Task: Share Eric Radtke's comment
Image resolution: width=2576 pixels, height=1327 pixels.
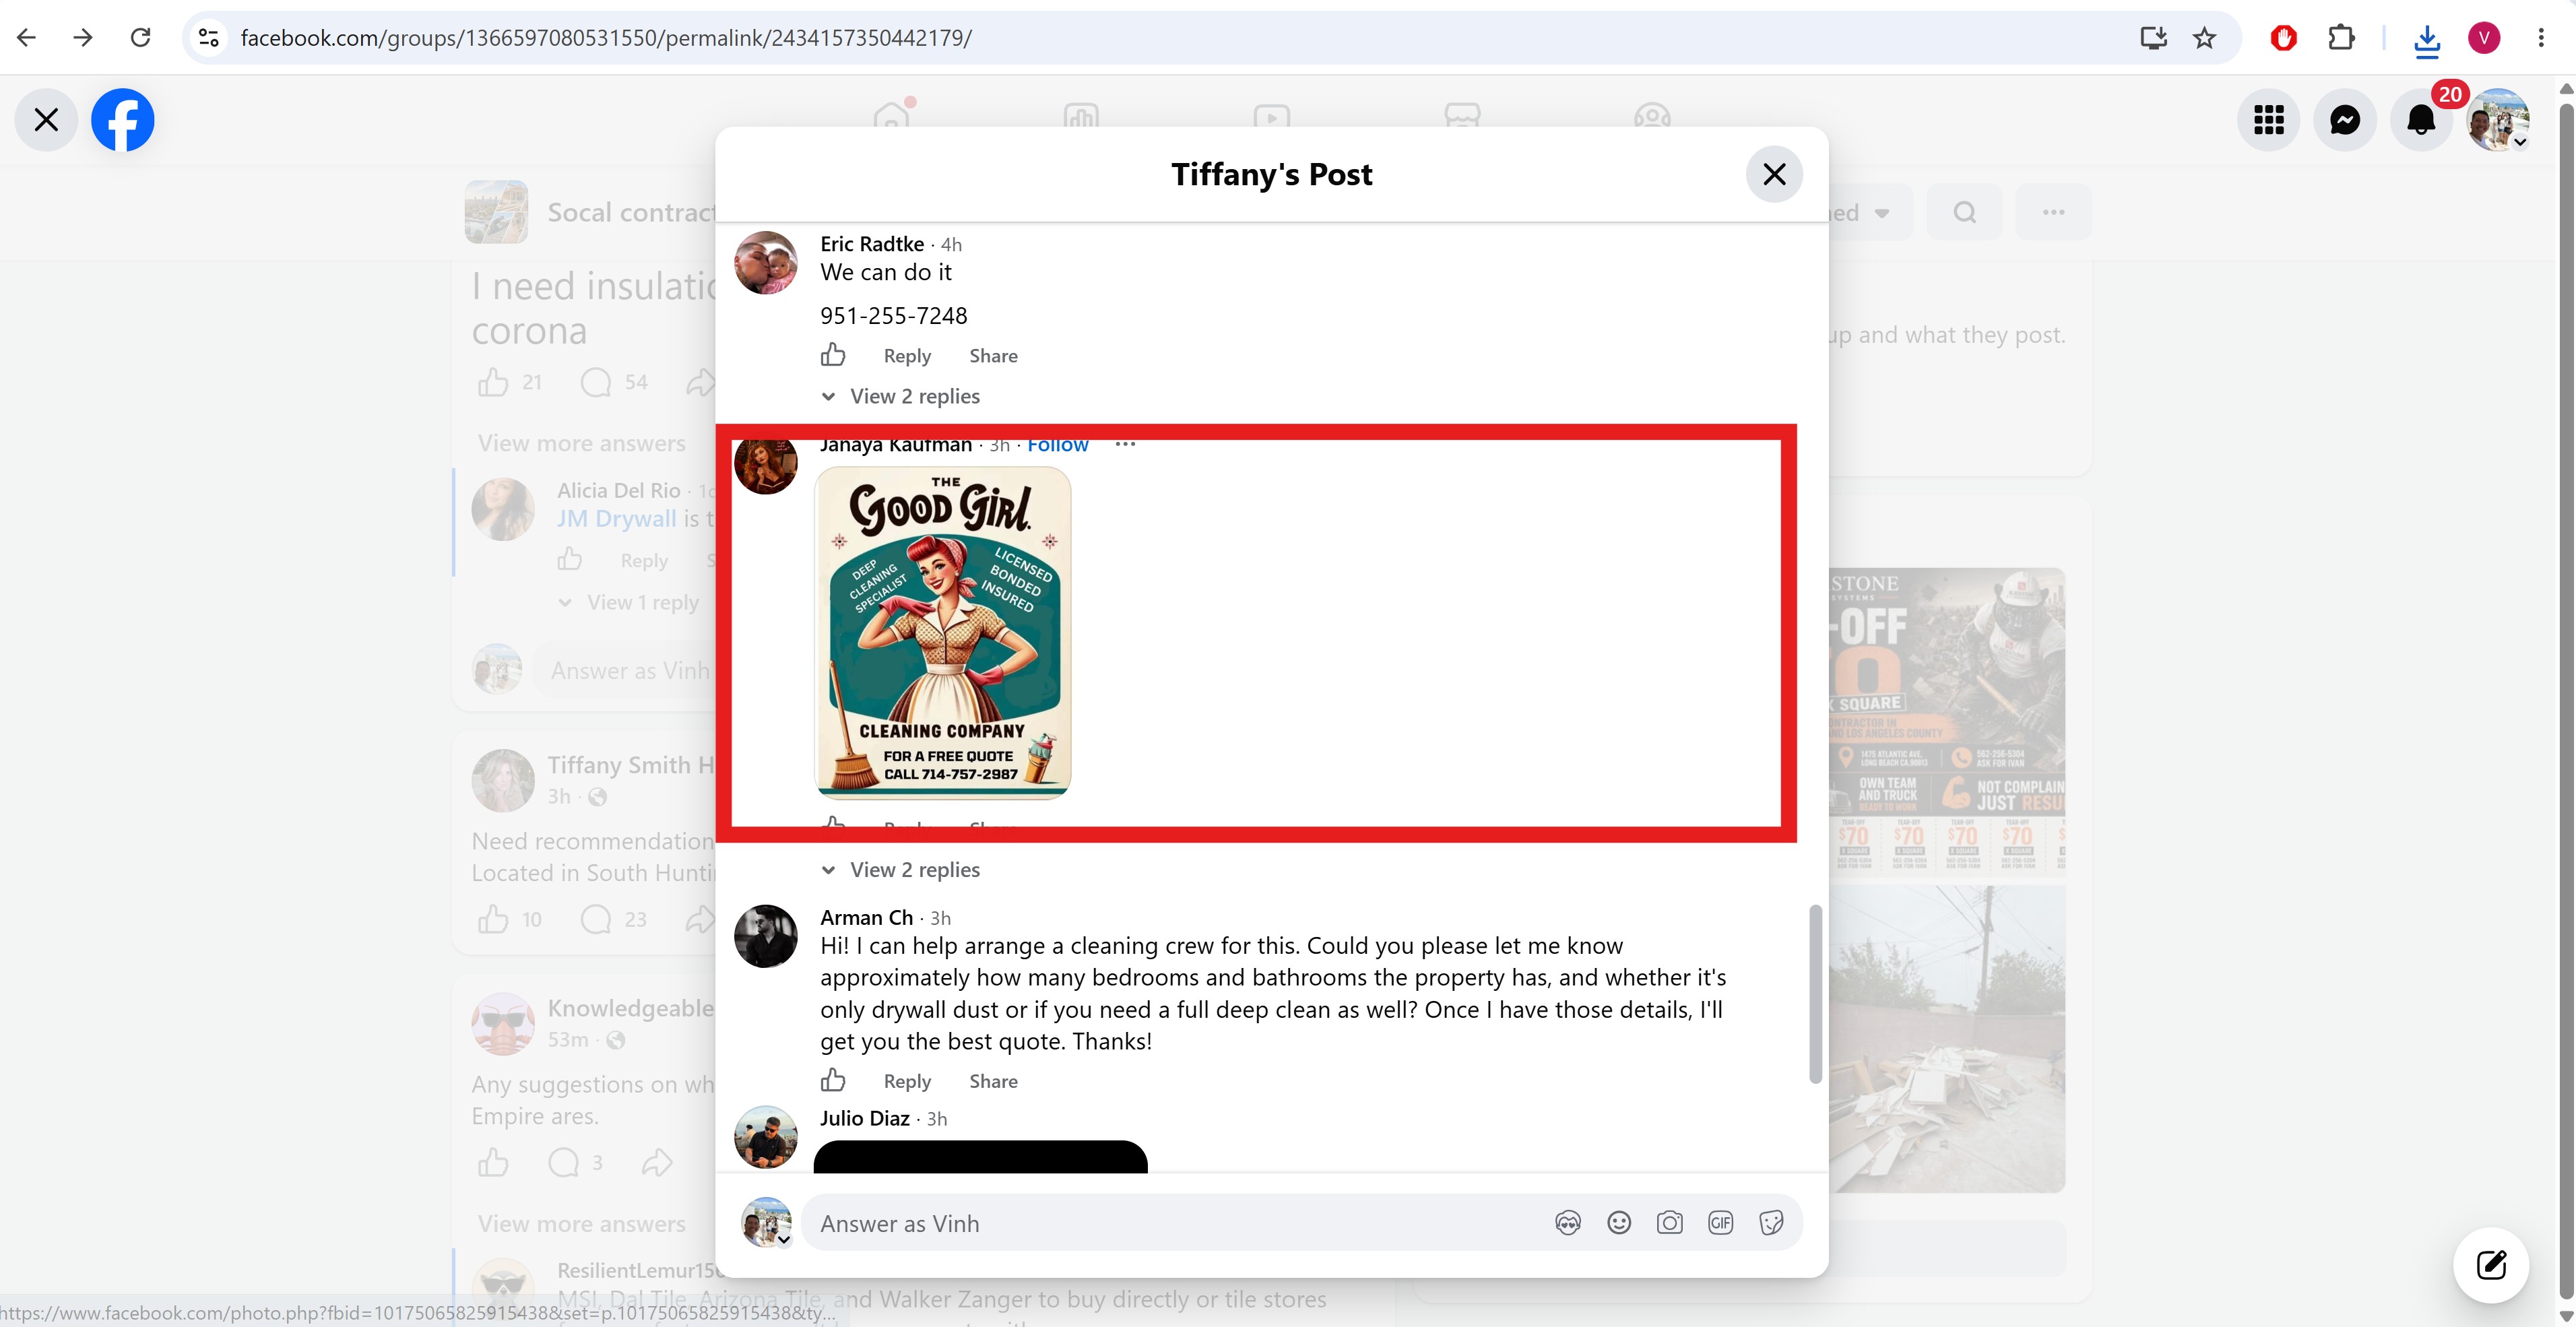Action: coord(993,356)
